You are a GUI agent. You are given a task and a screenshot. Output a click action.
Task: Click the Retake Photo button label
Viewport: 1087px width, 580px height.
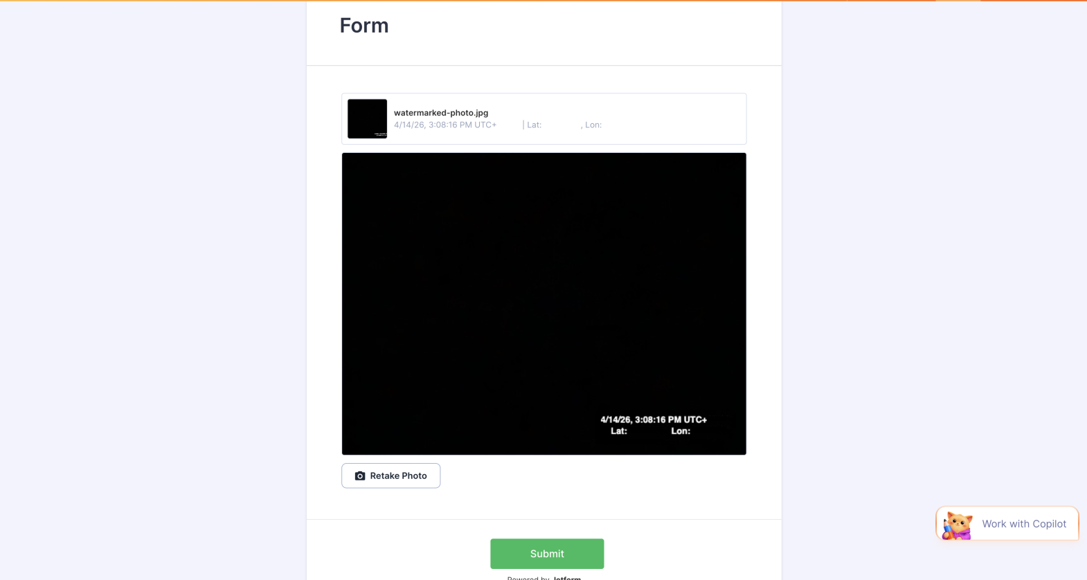[x=398, y=476]
